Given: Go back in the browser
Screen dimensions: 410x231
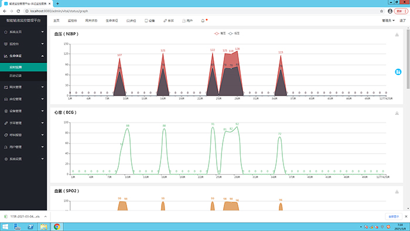Looking at the screenshot, I should click(x=5, y=11).
